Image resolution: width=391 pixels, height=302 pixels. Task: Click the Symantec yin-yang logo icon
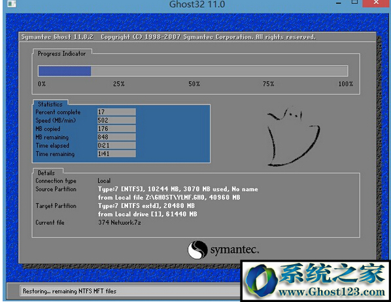point(197,250)
